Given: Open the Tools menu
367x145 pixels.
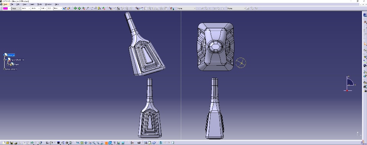Looking at the screenshot, I should click(x=39, y=4).
